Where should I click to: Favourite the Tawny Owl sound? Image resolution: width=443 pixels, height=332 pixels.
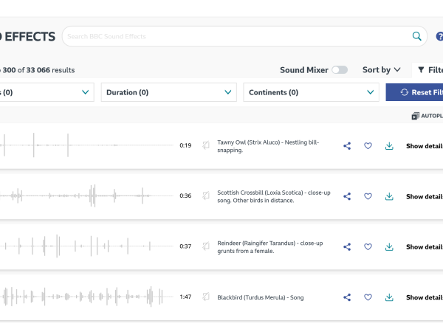pos(368,146)
